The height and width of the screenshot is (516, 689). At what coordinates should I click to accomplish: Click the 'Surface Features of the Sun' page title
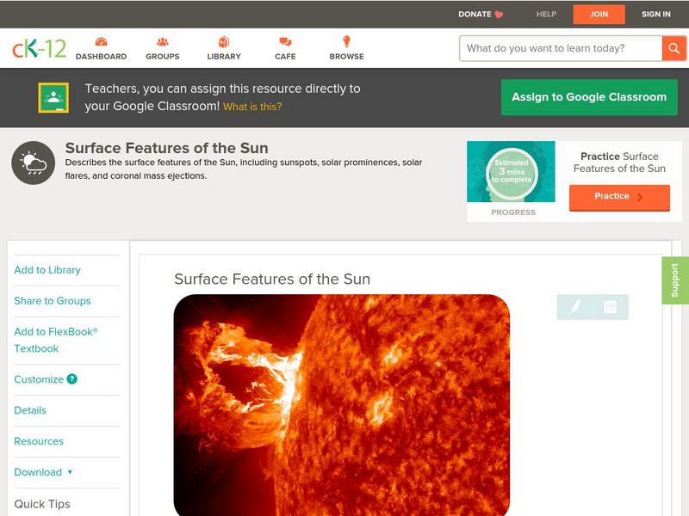coord(166,148)
